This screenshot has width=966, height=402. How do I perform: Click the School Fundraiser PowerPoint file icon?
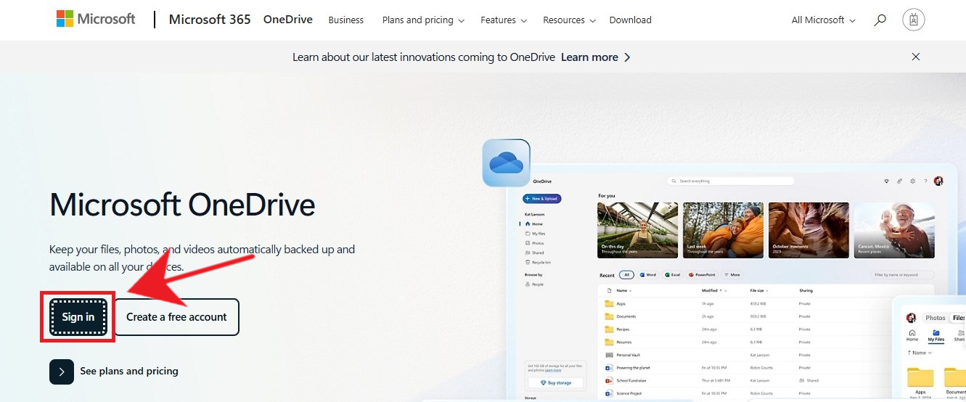[610, 380]
